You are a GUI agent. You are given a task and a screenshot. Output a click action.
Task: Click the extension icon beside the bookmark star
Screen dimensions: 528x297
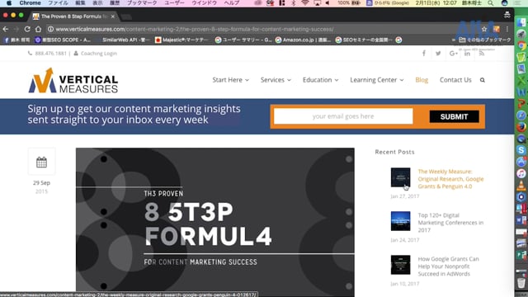pyautogui.click(x=496, y=30)
